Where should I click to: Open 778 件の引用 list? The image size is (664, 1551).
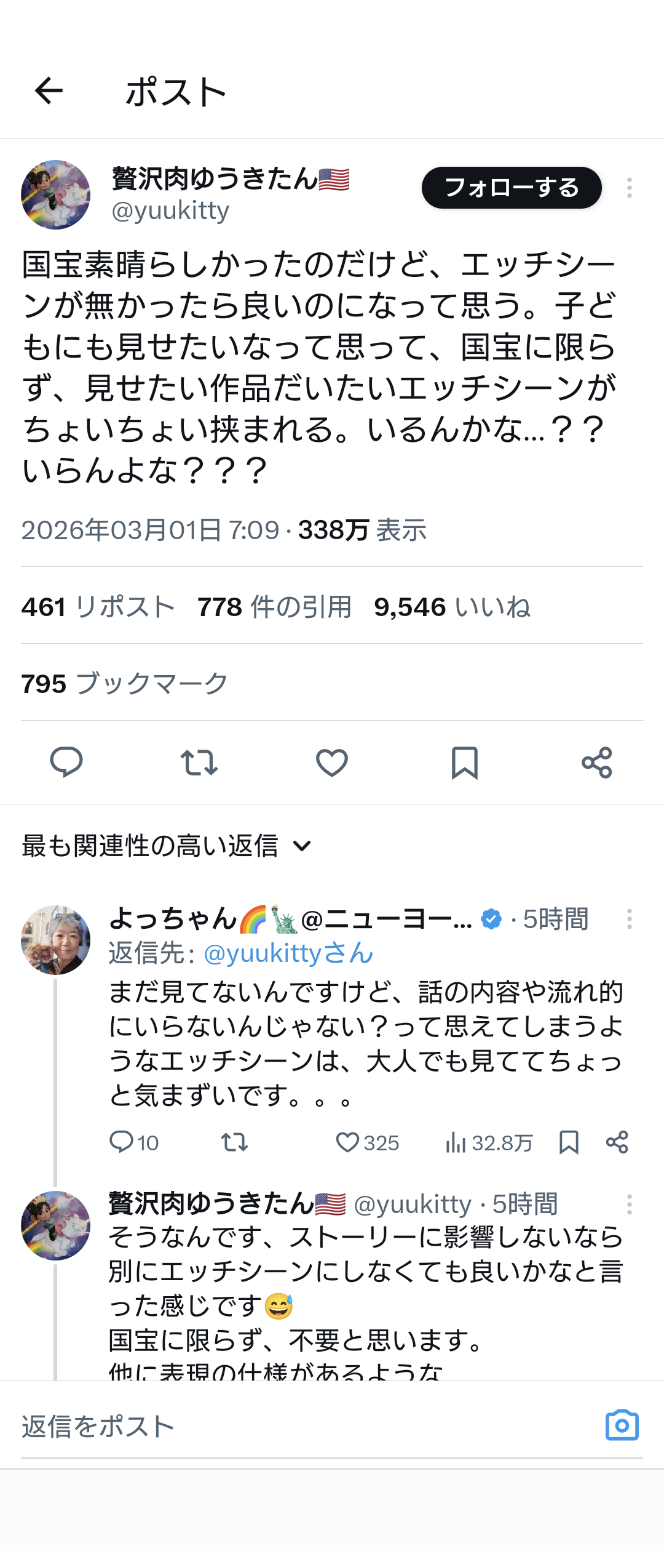pos(274,607)
